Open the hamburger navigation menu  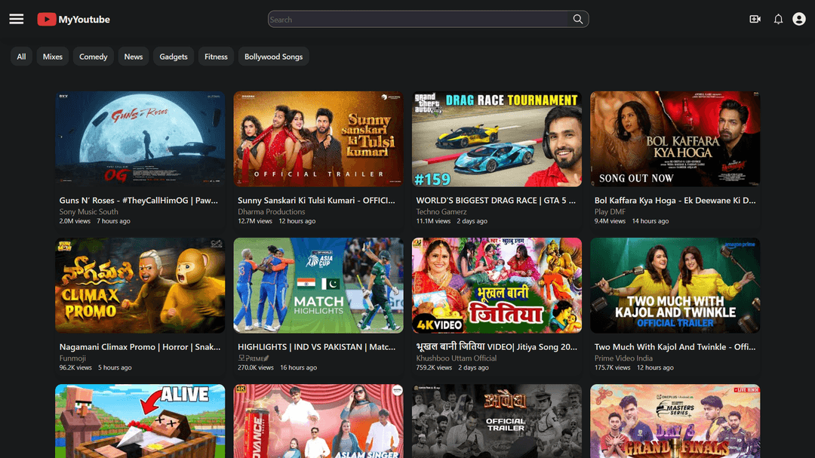click(17, 20)
